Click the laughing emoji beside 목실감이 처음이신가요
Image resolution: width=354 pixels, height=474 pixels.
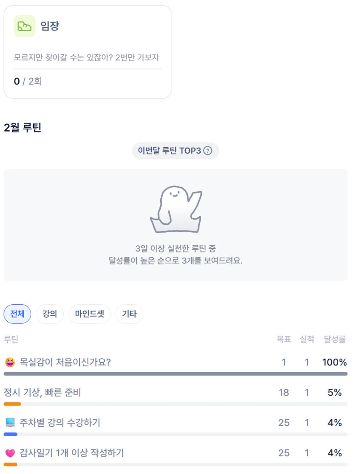coord(10,362)
